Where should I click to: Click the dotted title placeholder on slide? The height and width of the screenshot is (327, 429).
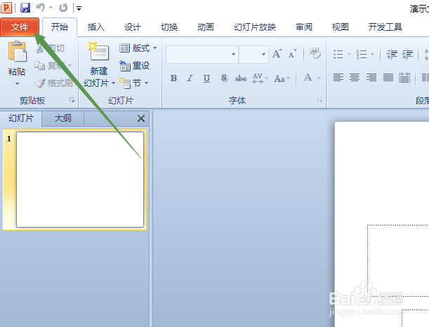398,260
